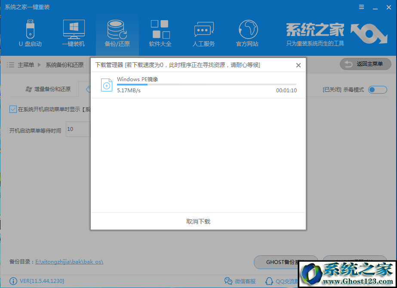Click the QQ penguin icon
This screenshot has height=288, width=397.
coord(269,281)
